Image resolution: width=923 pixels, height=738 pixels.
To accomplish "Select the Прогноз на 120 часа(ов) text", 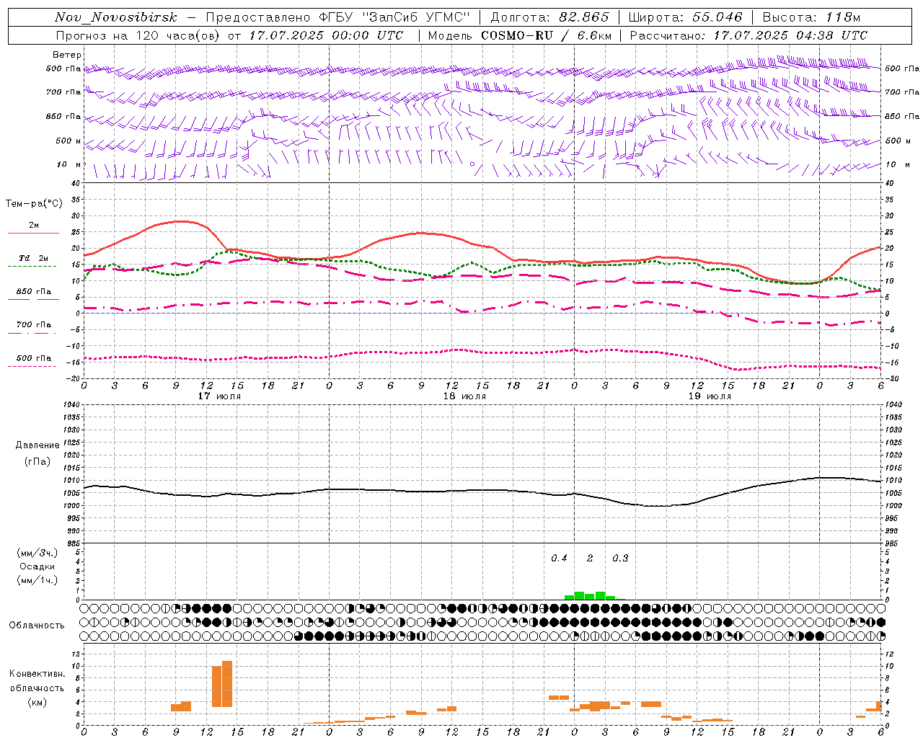I will click(x=139, y=35).
